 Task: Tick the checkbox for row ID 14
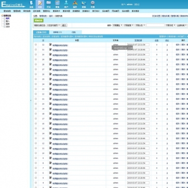point(36,133)
